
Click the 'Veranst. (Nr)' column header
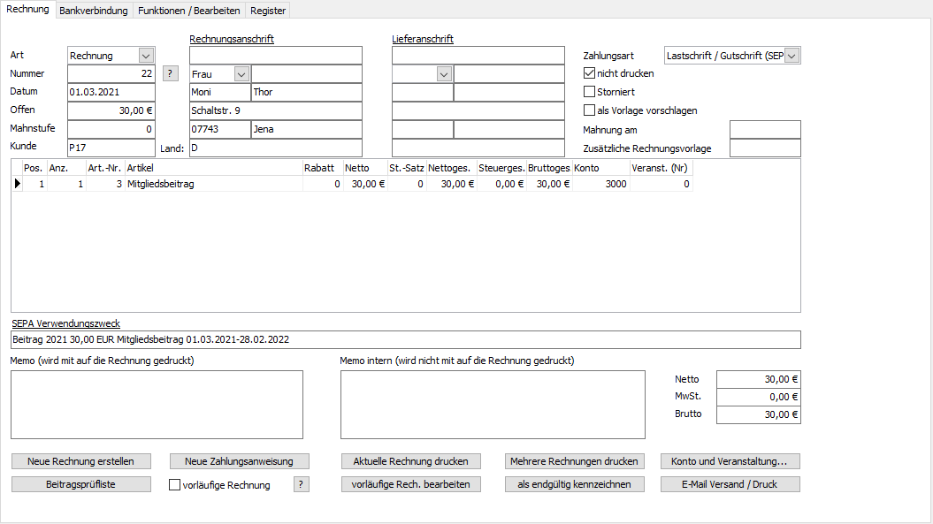tap(662, 168)
